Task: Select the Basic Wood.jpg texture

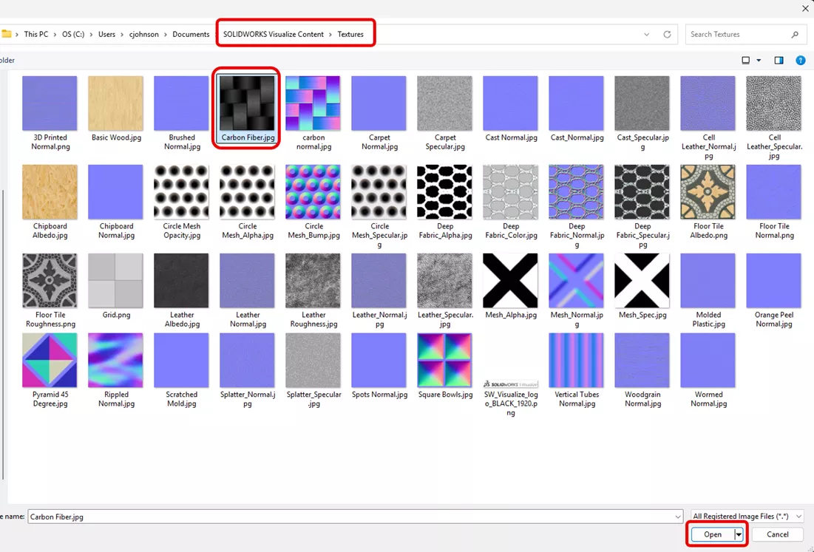Action: (115, 103)
